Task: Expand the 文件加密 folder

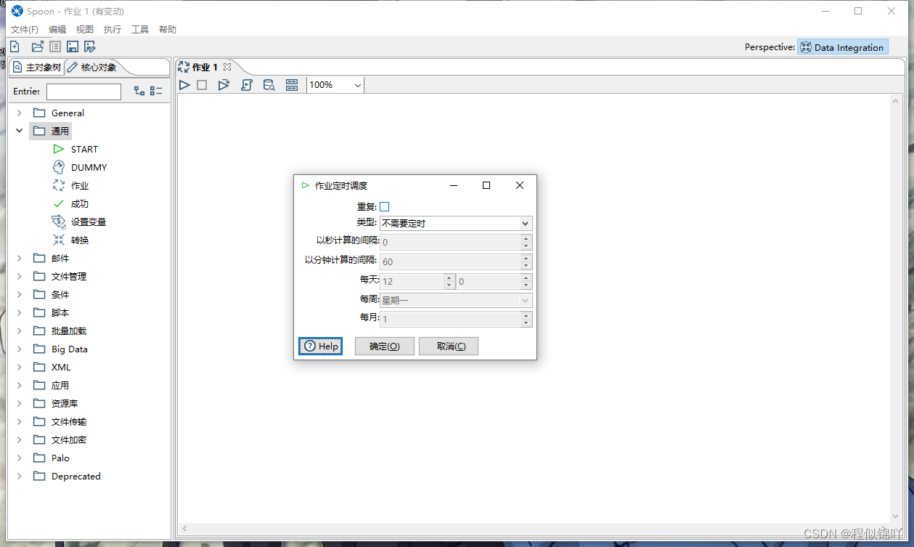Action: point(20,439)
